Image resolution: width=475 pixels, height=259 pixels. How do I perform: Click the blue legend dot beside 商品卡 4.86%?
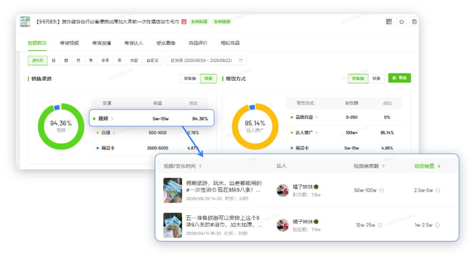[x=292, y=148]
